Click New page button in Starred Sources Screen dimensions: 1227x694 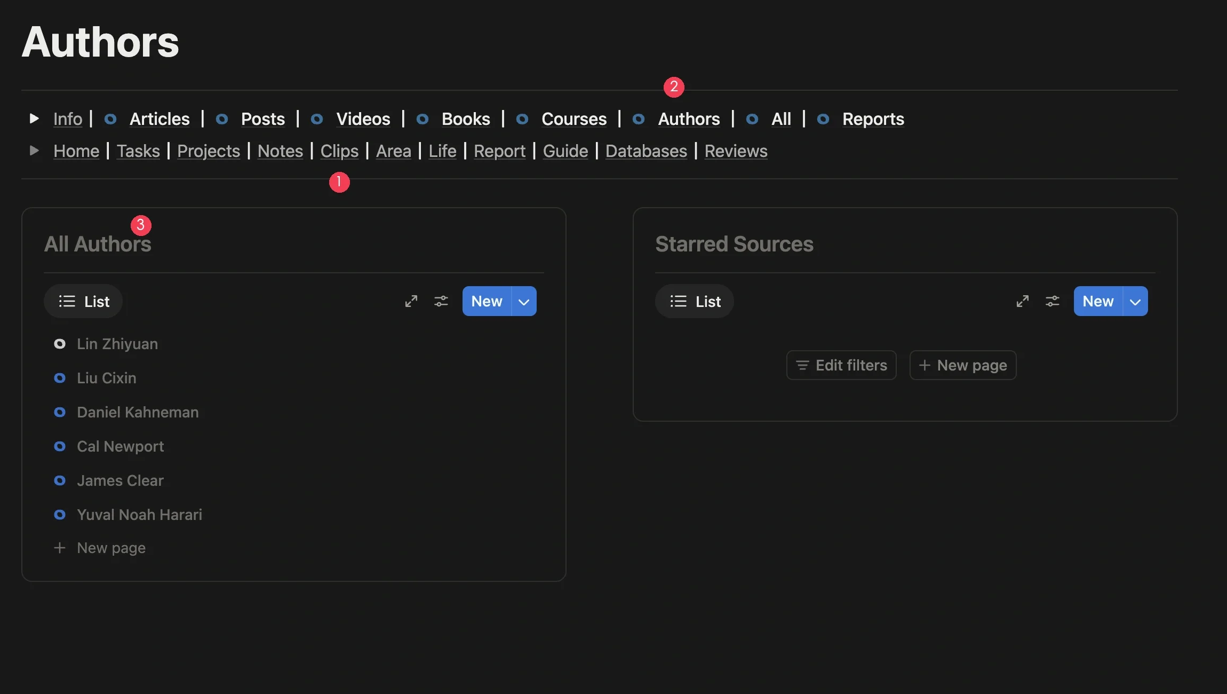963,365
